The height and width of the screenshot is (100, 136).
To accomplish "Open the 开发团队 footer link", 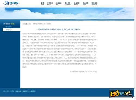I will coord(12,91).
